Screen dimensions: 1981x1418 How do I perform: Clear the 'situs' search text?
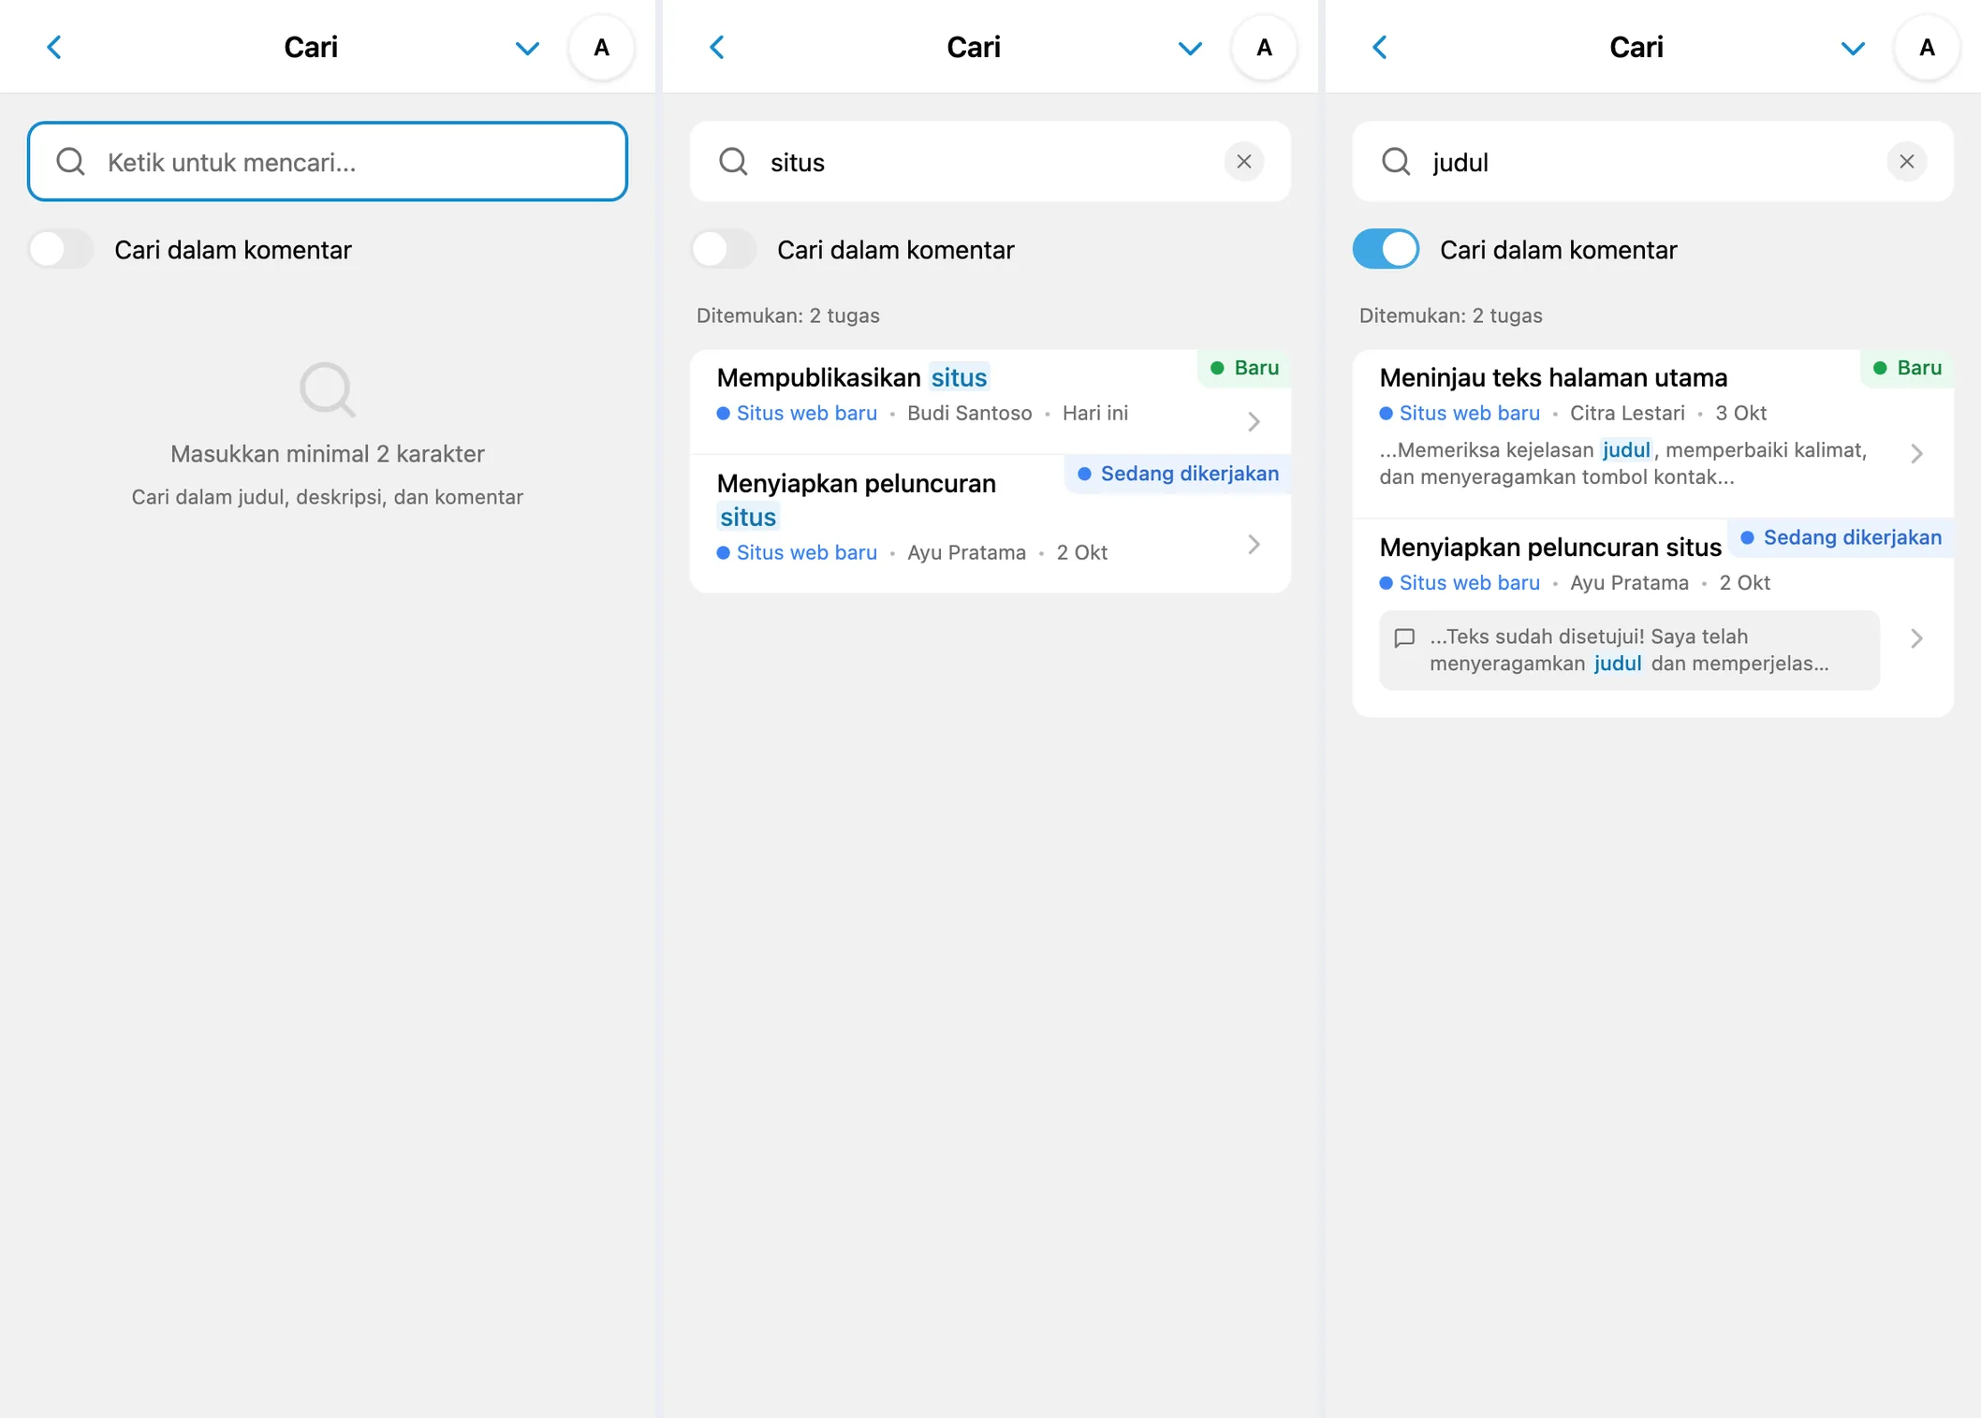(1244, 162)
